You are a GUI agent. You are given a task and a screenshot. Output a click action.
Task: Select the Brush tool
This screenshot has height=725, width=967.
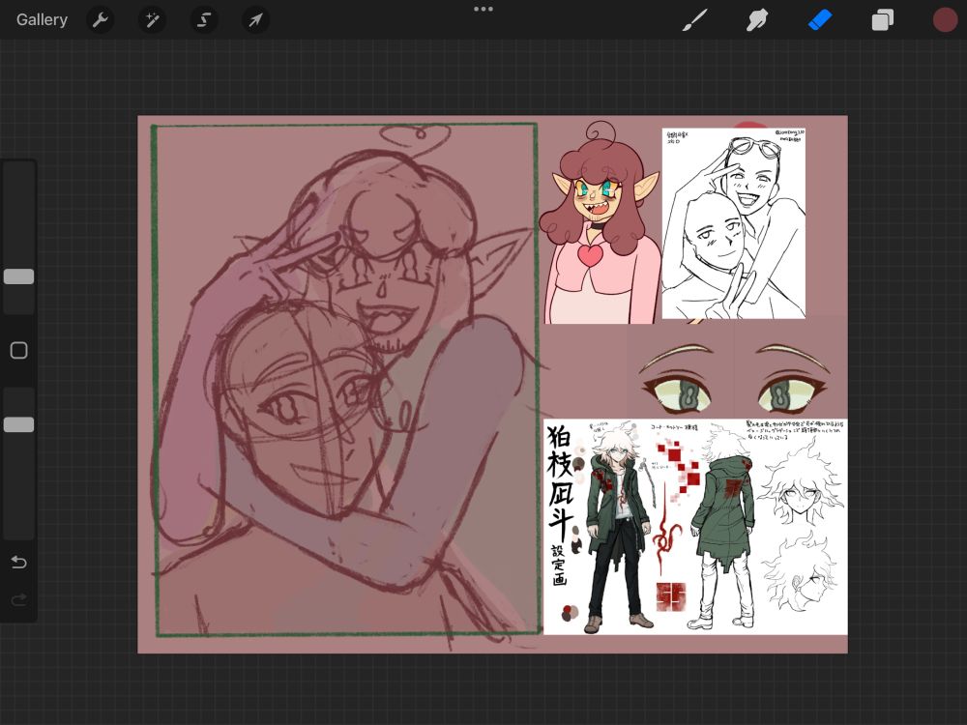click(695, 19)
